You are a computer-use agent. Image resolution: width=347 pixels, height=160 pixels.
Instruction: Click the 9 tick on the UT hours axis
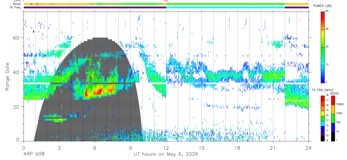130,148
